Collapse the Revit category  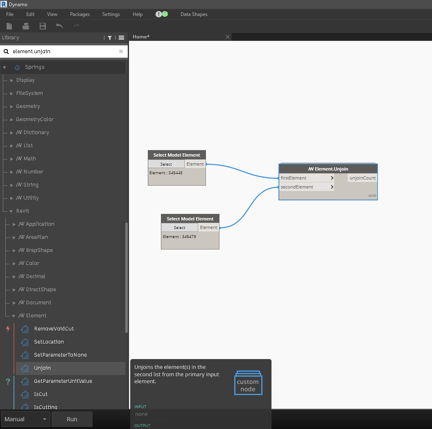coord(11,211)
